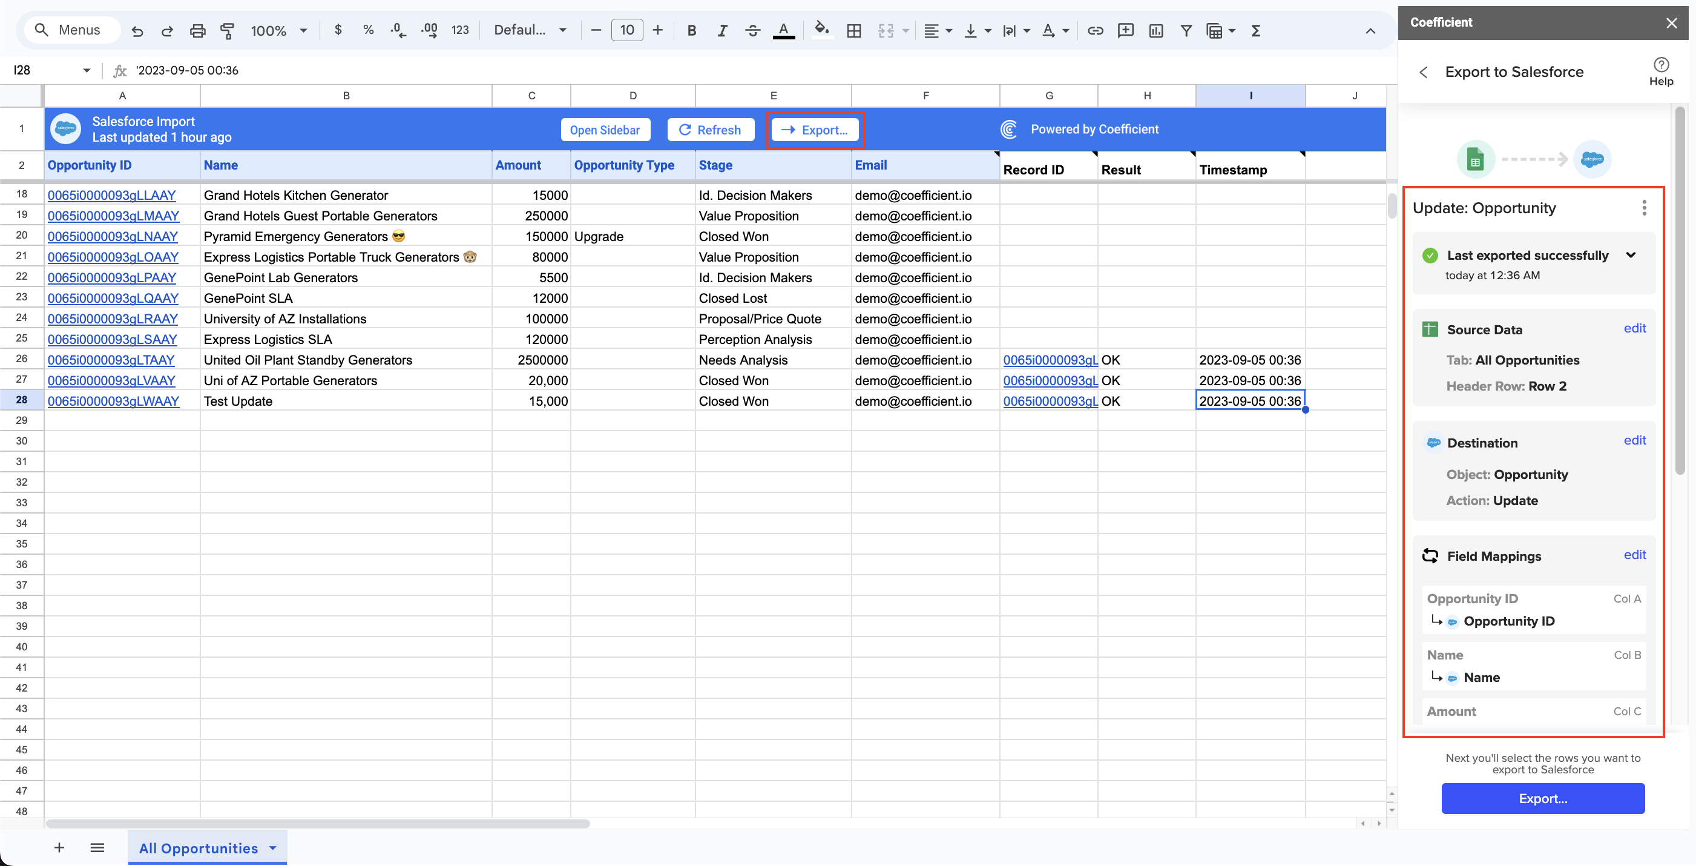Image resolution: width=1696 pixels, height=866 pixels.
Task: Click the Insert chart icon
Action: [1155, 30]
